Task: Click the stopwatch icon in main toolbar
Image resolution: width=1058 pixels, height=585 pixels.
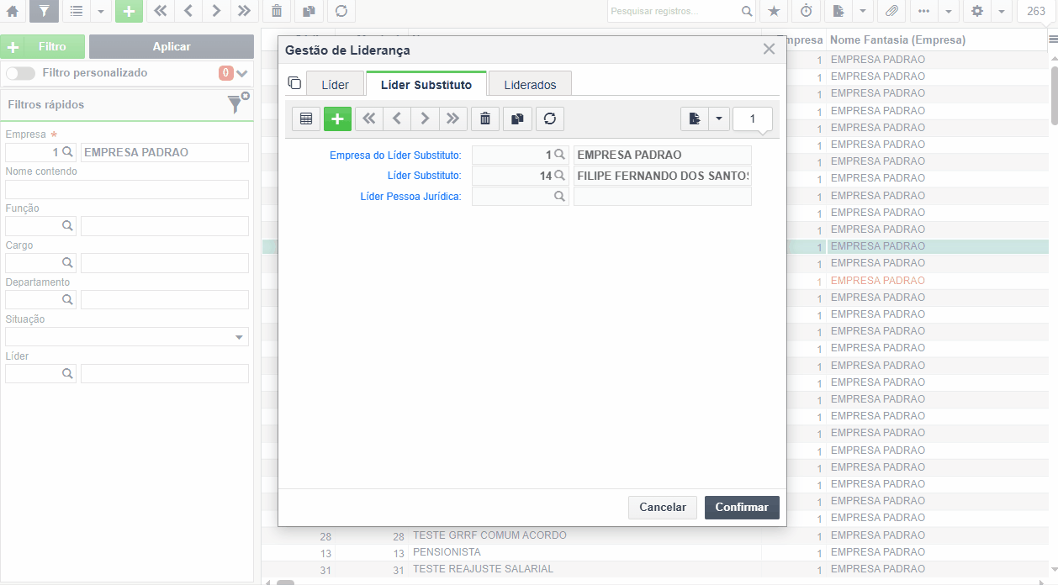Action: click(x=807, y=11)
